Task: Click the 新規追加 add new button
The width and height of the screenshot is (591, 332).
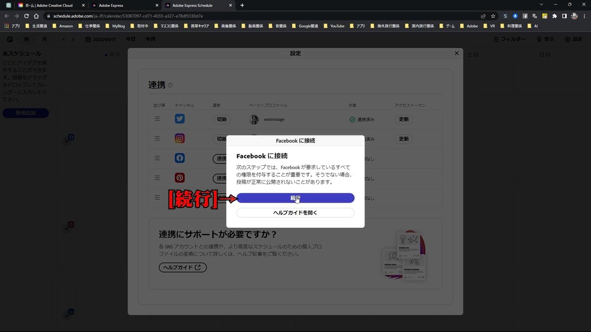Action: pyautogui.click(x=26, y=113)
